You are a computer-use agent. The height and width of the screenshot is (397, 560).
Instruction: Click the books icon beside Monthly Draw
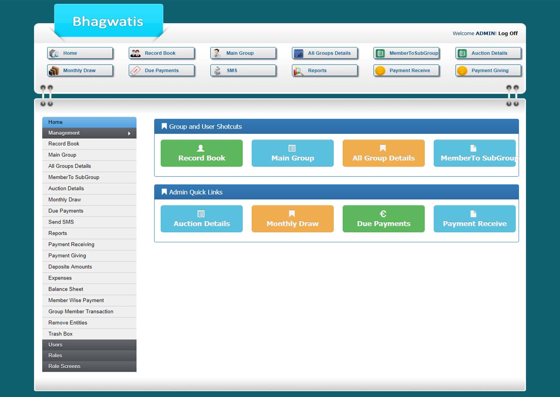pos(54,71)
